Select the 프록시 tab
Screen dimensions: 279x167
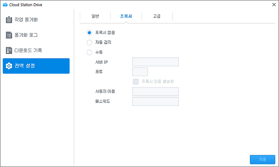[126, 16]
